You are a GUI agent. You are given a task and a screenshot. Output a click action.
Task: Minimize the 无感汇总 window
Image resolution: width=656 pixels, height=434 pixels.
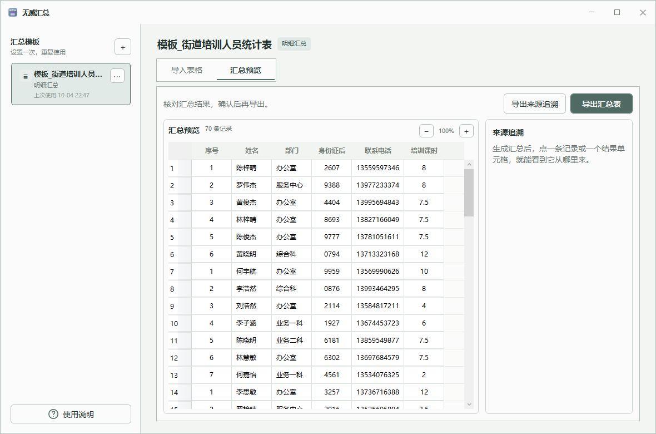coord(592,13)
